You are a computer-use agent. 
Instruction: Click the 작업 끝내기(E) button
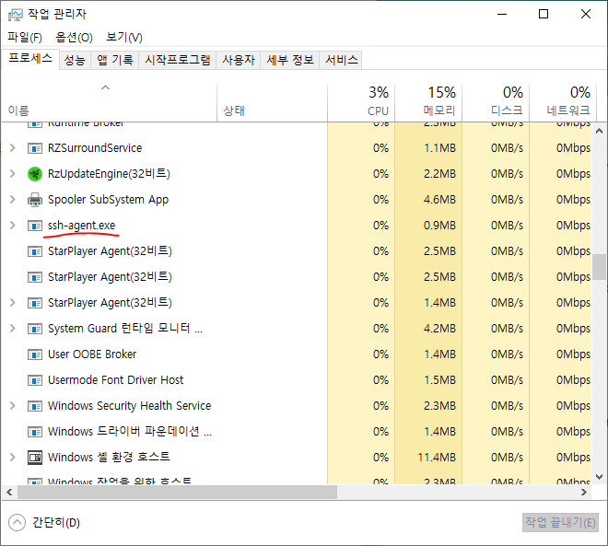coord(560,523)
